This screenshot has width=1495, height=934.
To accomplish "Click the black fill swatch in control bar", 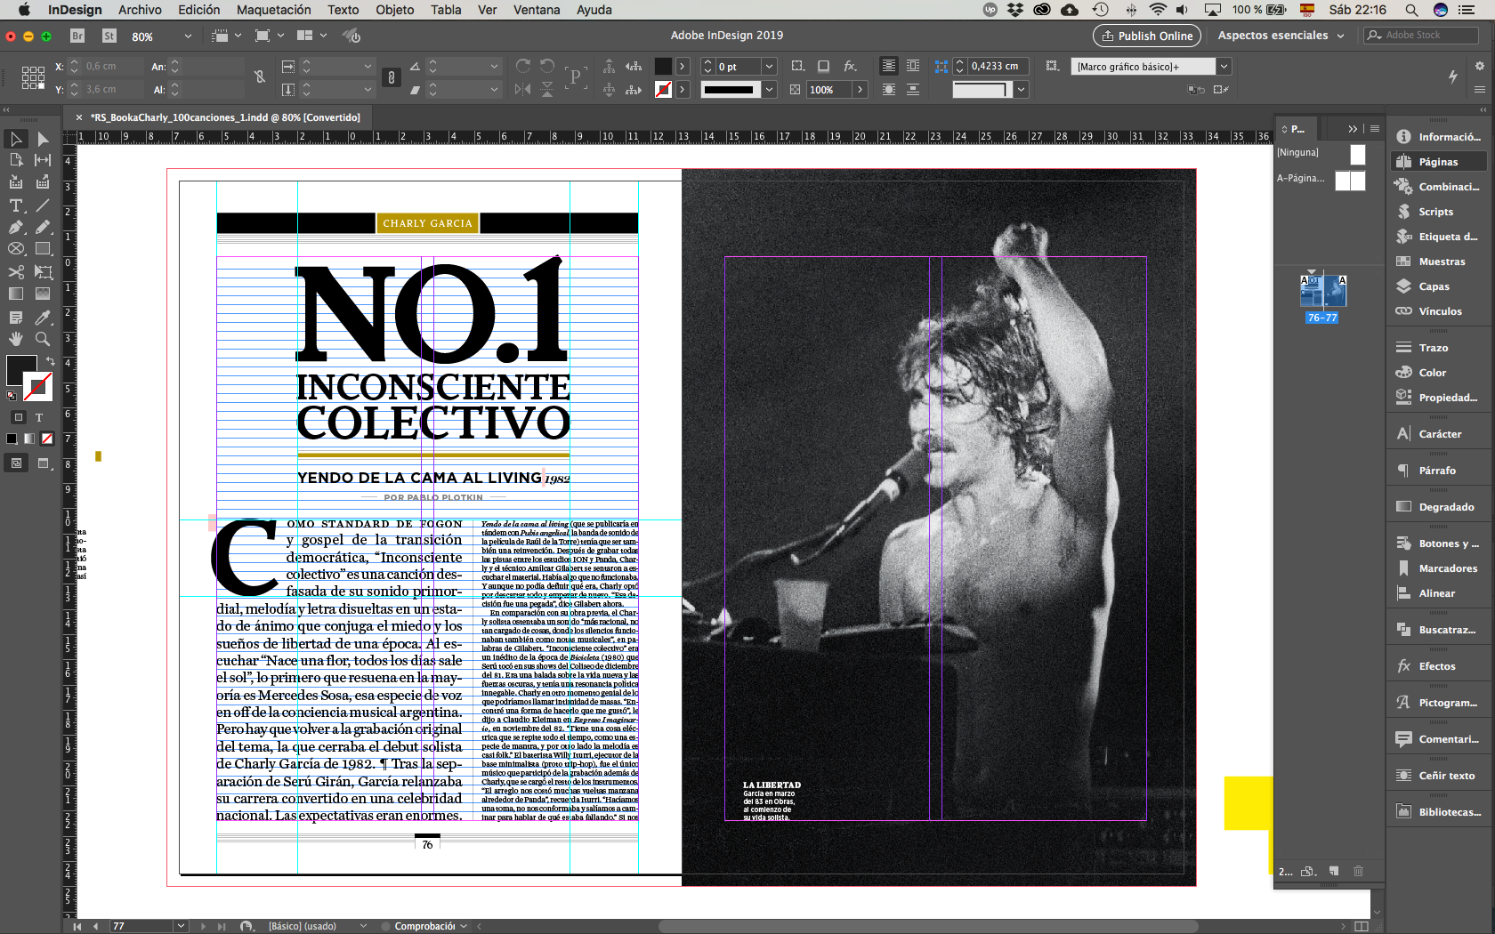I will (663, 67).
